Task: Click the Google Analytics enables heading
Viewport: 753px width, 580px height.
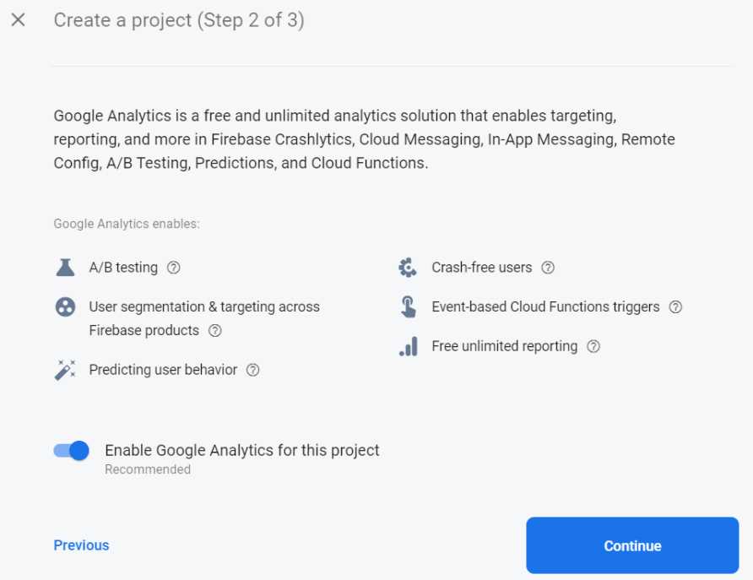Action: point(125,224)
